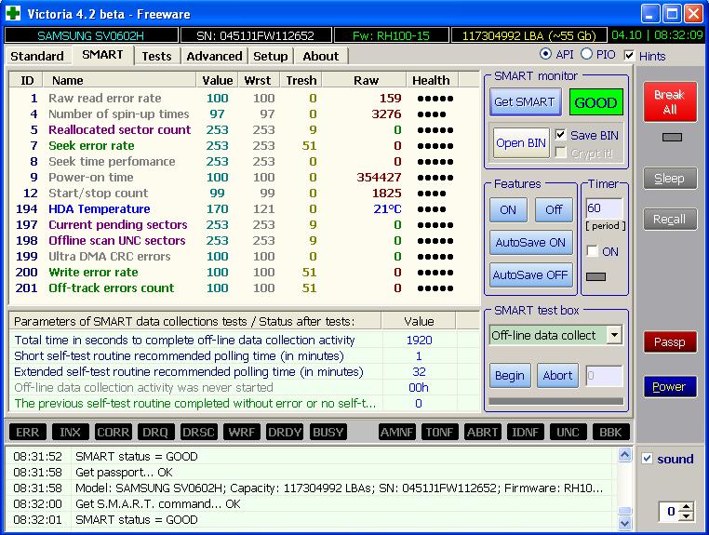Viewport: 709px width, 535px height.
Task: Click the AMNF error indicator
Action: [396, 433]
